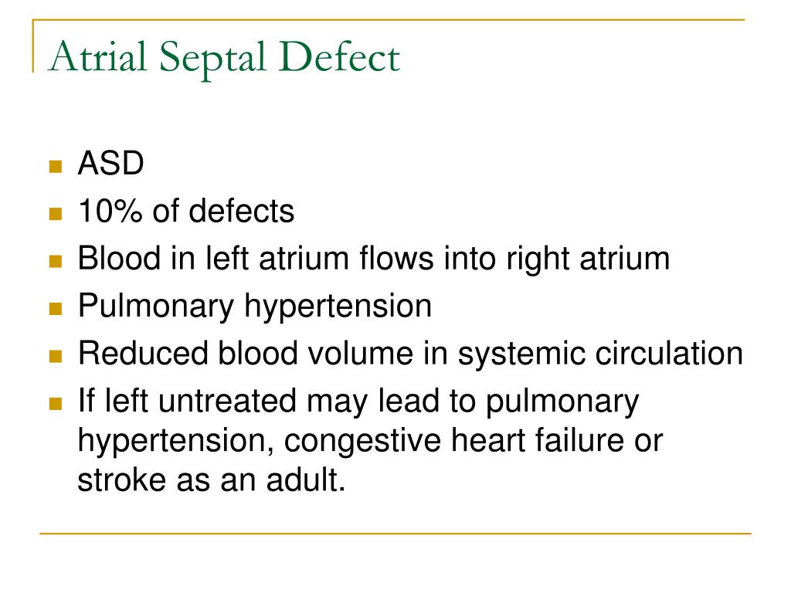This screenshot has width=791, height=593.
Task: Click the gold horizontal line at slide bottom
Action: pos(395,533)
